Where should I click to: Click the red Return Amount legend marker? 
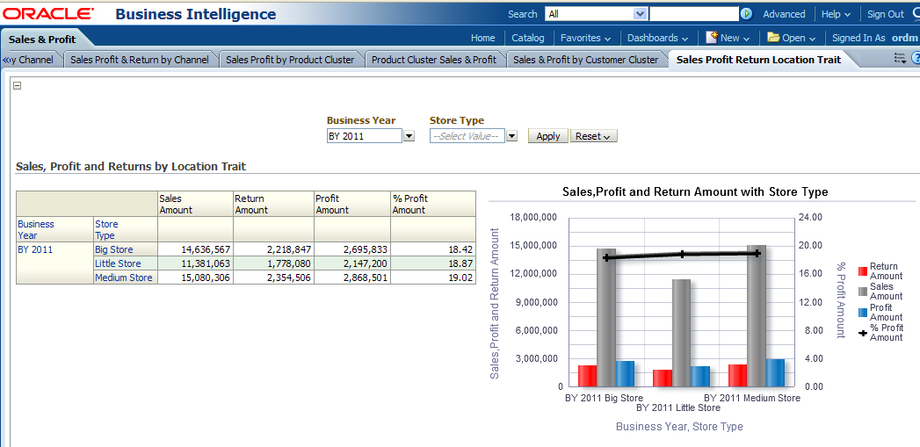coord(863,271)
